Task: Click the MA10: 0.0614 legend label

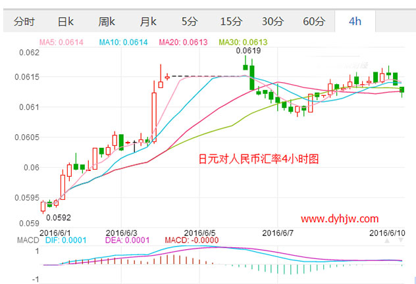Action: point(123,42)
